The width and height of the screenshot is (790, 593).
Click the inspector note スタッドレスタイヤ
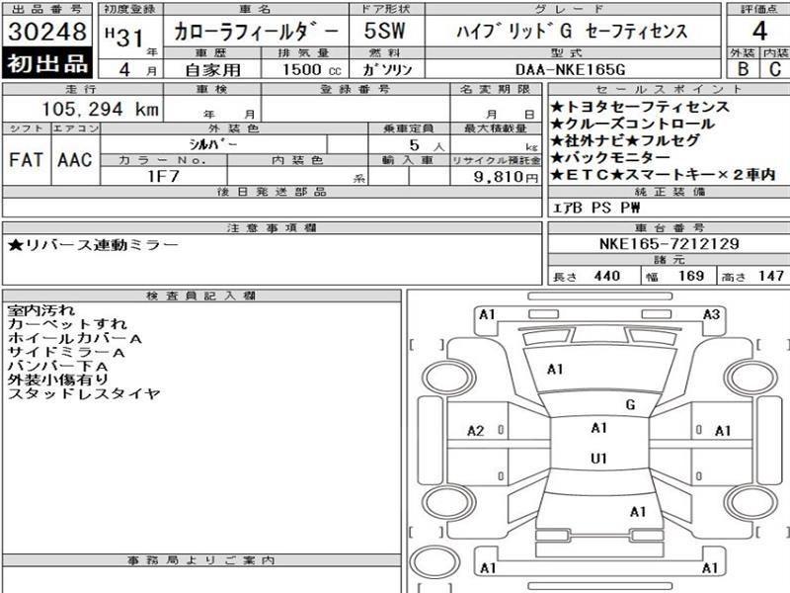tap(84, 393)
